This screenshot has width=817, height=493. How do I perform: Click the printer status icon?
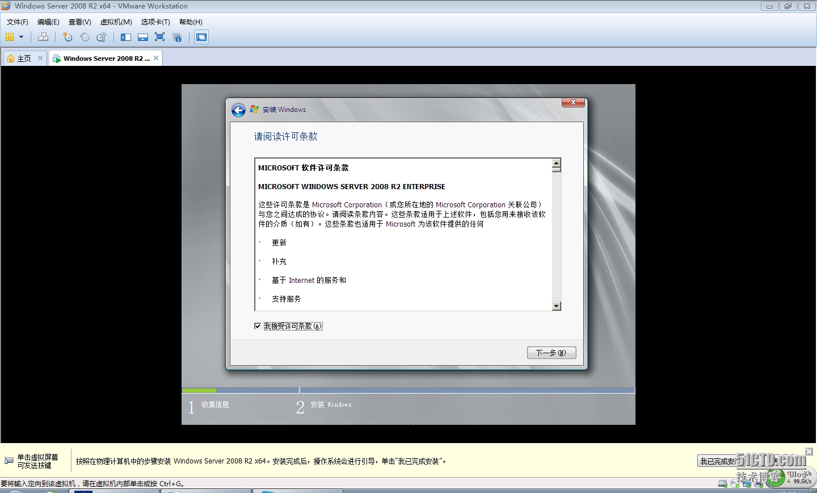(759, 484)
